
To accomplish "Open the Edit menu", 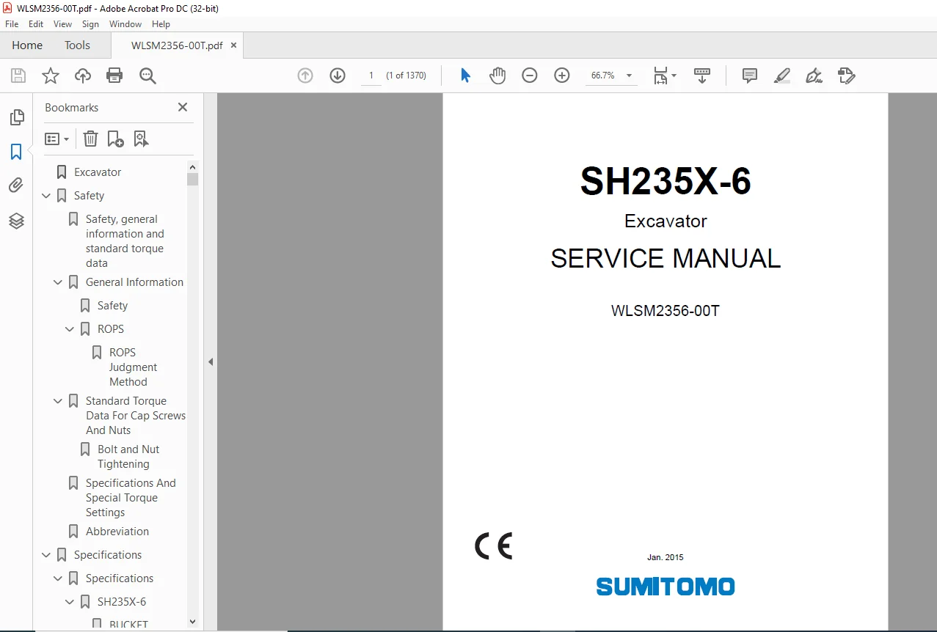I will [x=36, y=24].
